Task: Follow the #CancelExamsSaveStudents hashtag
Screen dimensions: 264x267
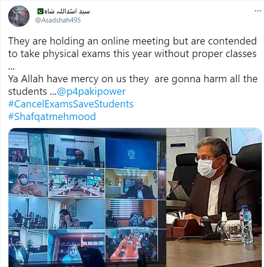Action: tap(71, 104)
